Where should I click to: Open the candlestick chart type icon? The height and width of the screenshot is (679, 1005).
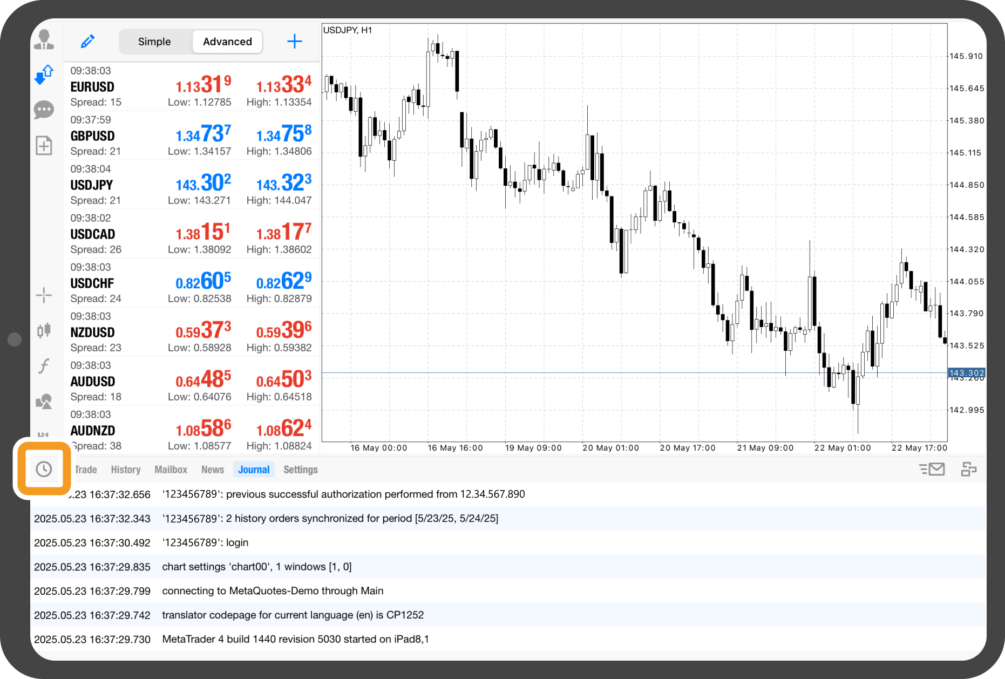[44, 330]
